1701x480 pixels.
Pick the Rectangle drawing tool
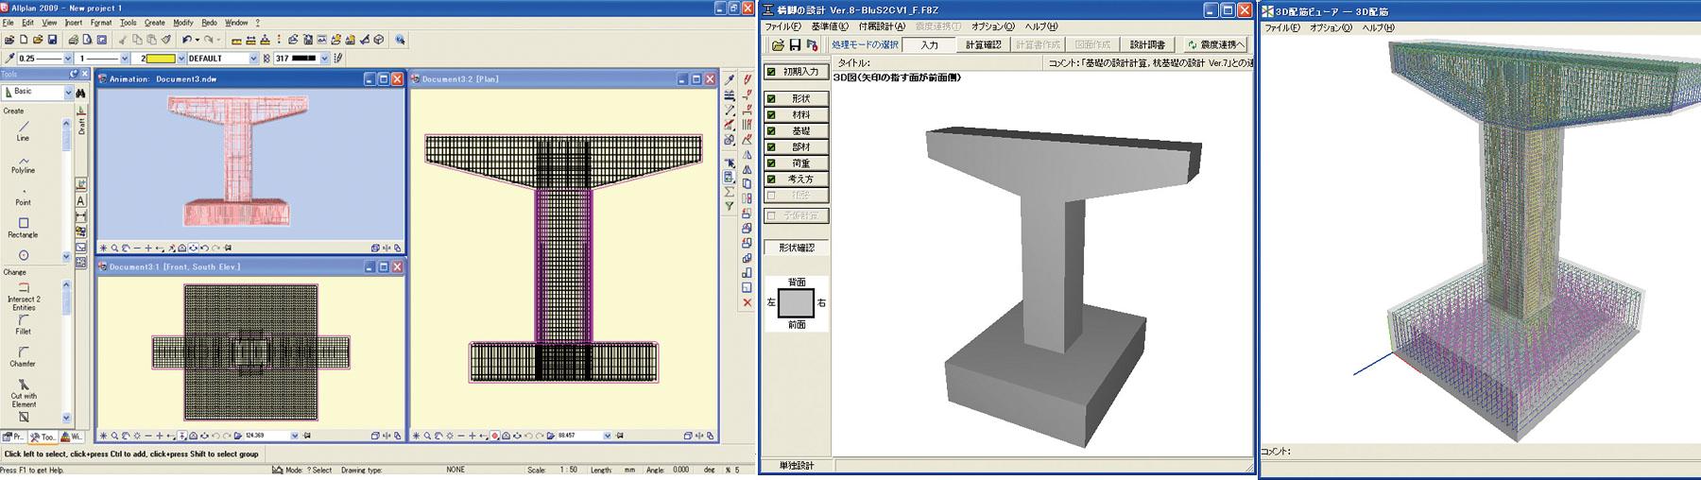23,225
